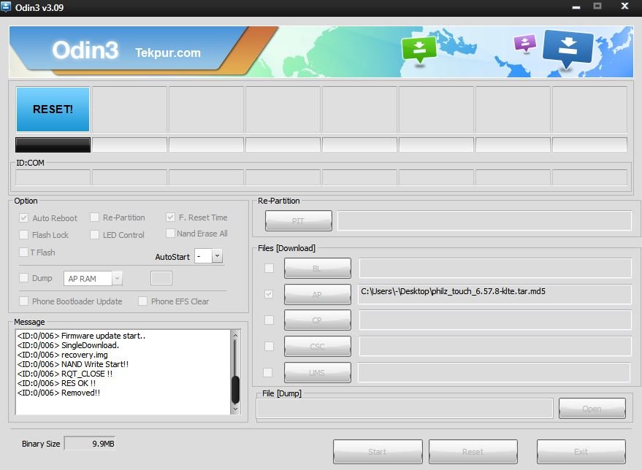Click the PIT file path field
This screenshot has width=642, height=470.
(484, 221)
